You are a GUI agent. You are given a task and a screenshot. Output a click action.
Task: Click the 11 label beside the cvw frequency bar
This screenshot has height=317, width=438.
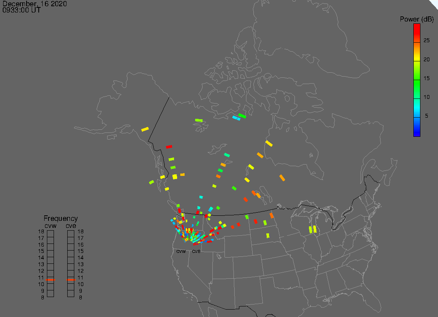(x=41, y=278)
